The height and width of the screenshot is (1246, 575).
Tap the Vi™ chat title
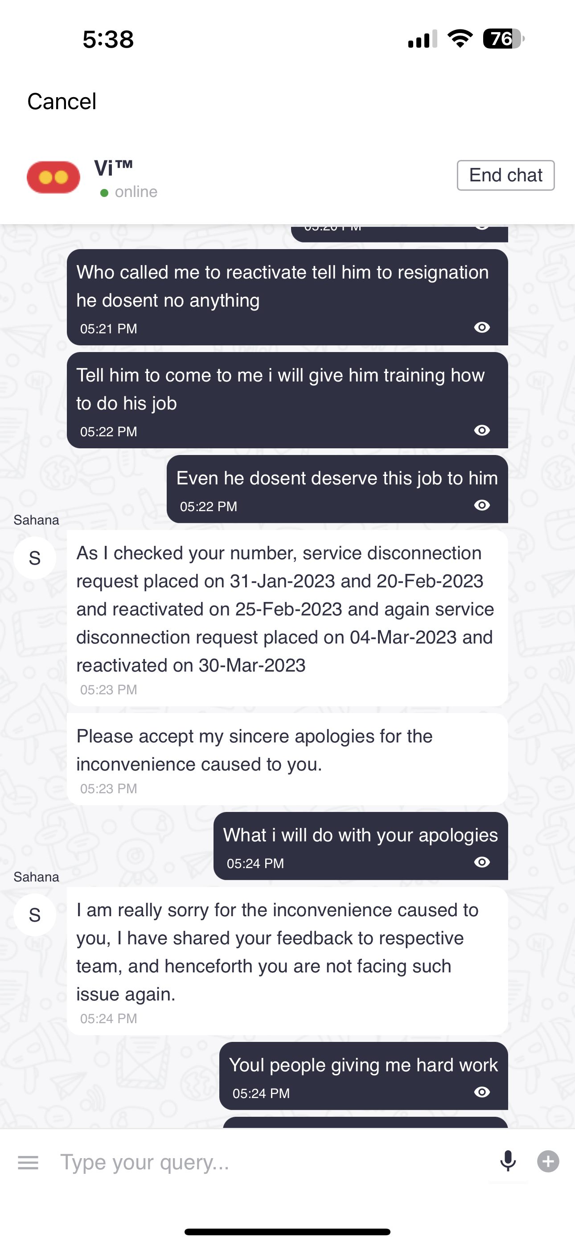click(113, 168)
